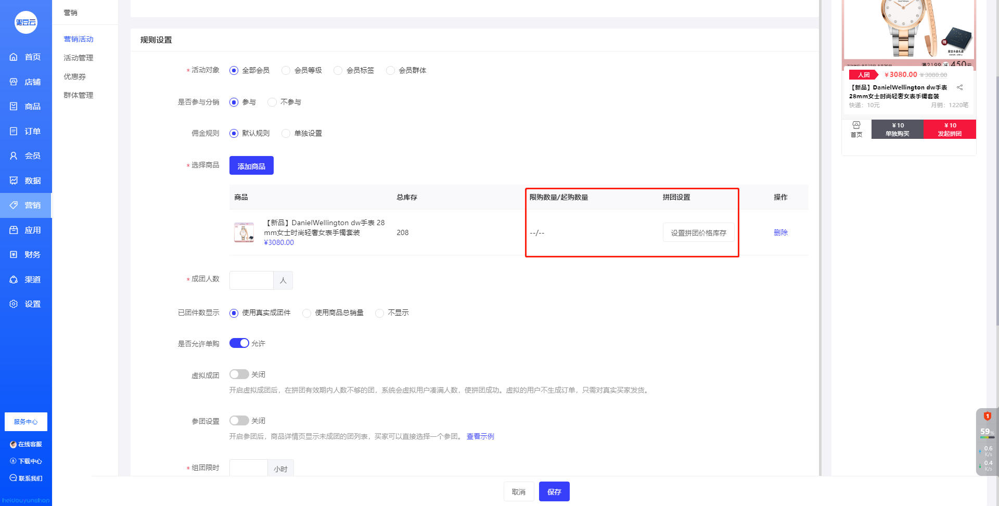Open 店铺 store section
Image resolution: width=999 pixels, height=506 pixels.
[26, 82]
